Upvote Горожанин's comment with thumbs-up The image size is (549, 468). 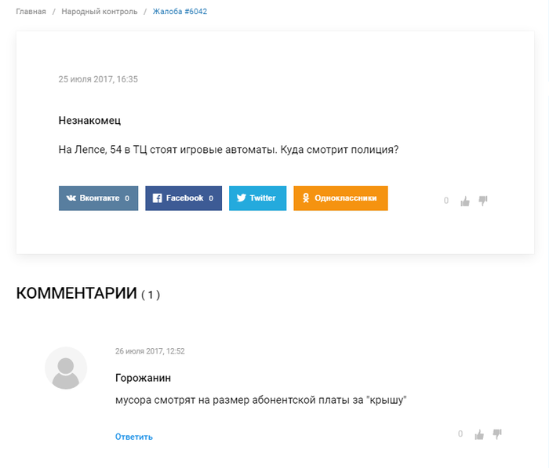[479, 434]
